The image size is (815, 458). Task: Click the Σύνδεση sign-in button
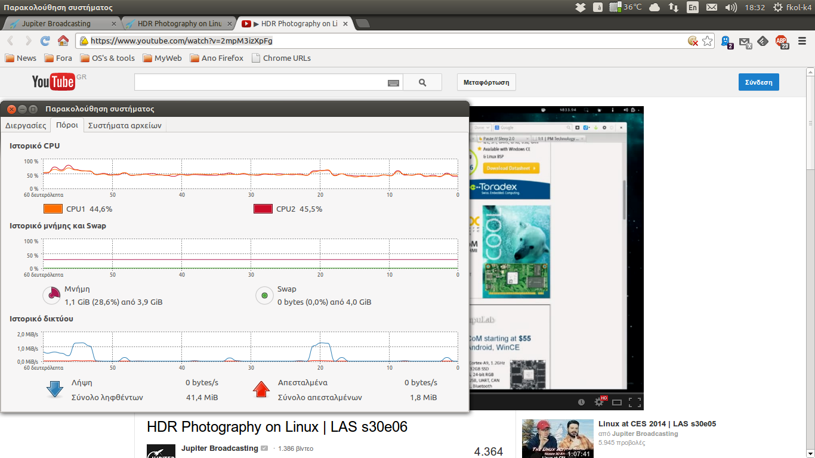[758, 82]
